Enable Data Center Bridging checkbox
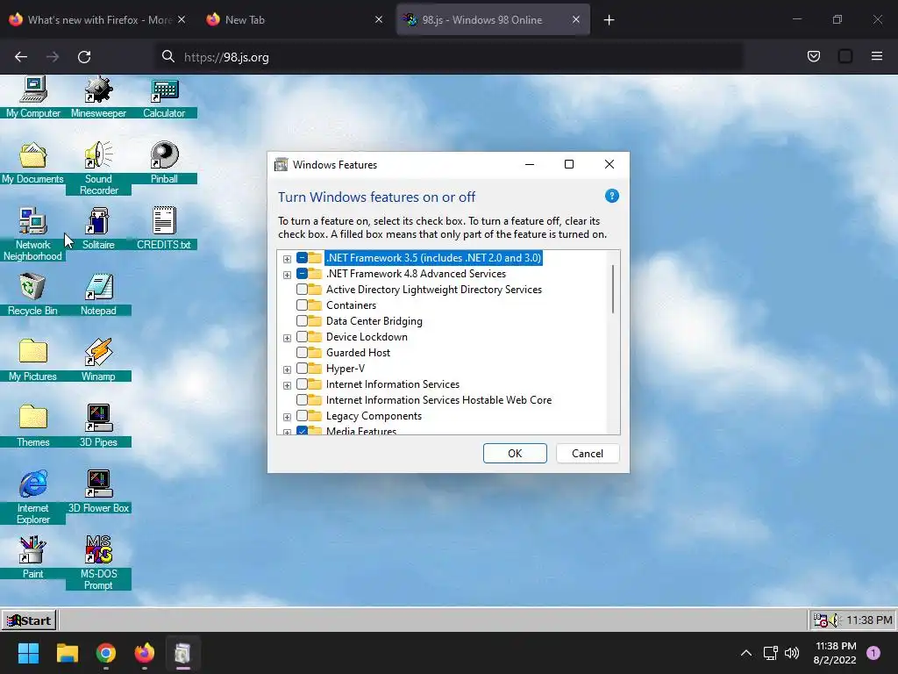Viewport: 898px width, 674px height. point(302,321)
